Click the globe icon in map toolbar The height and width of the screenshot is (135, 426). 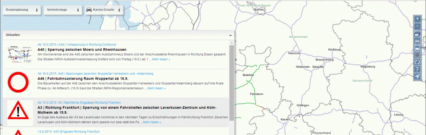point(417,55)
